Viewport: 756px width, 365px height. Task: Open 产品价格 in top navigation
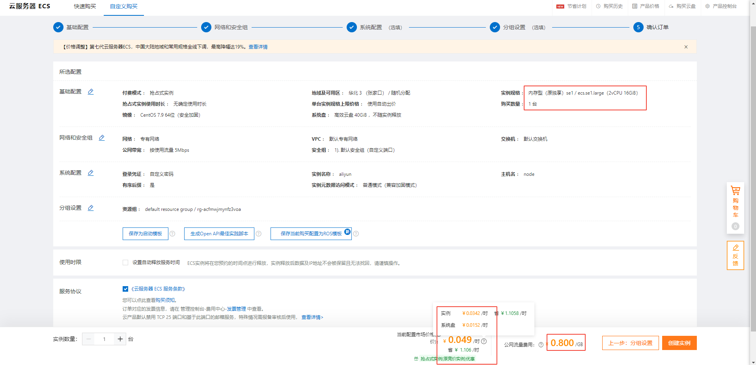tap(646, 6)
